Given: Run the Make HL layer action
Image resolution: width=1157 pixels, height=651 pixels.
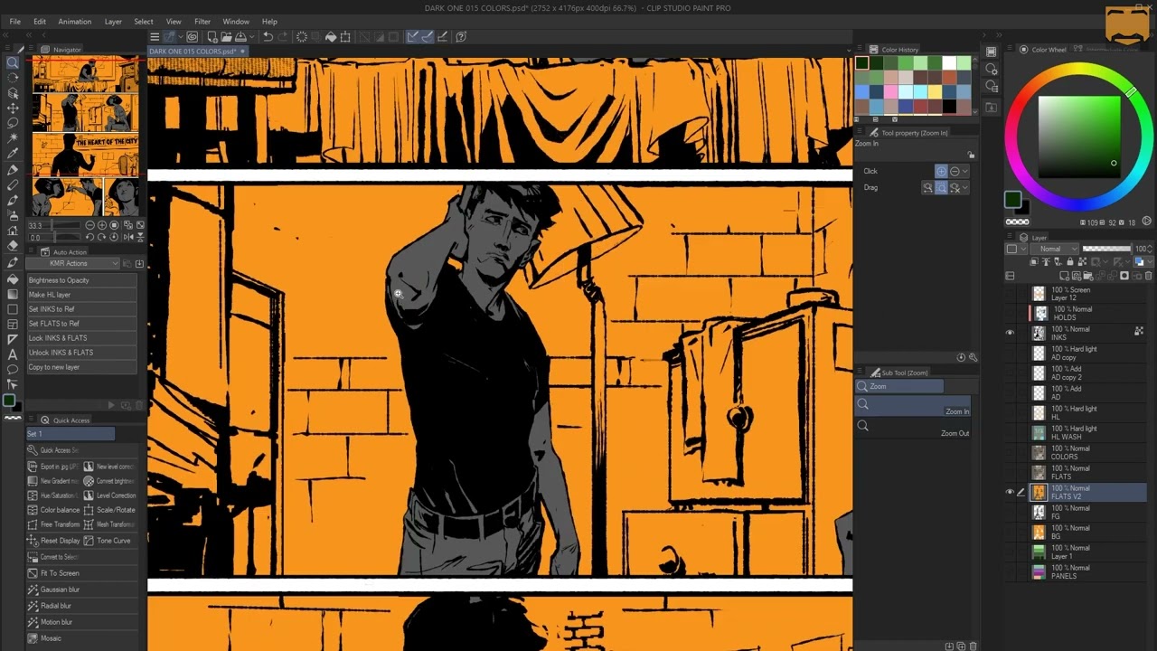Looking at the screenshot, I should click(82, 295).
